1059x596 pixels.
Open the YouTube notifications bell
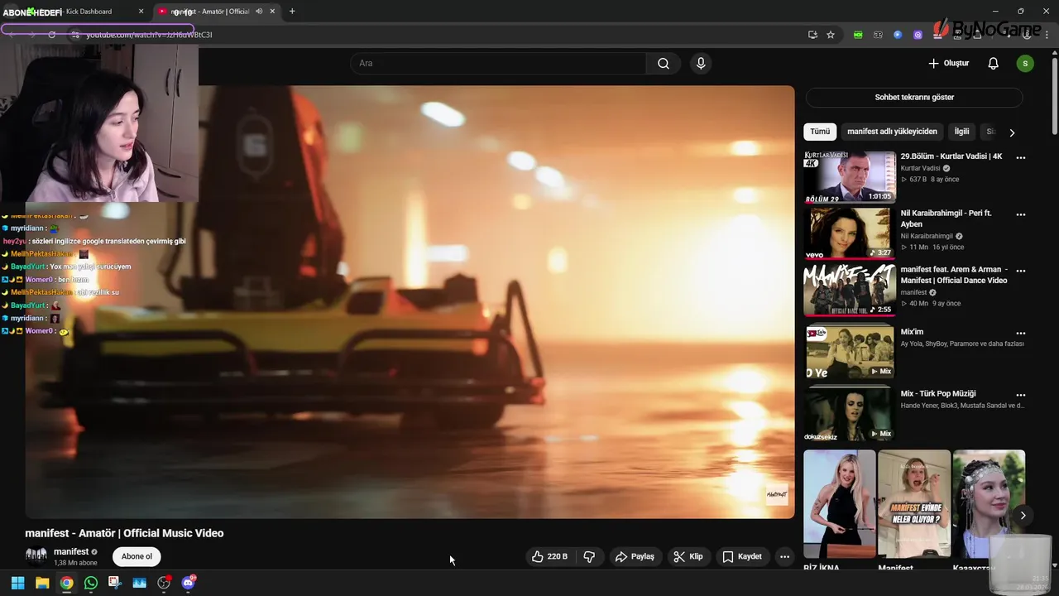(994, 64)
